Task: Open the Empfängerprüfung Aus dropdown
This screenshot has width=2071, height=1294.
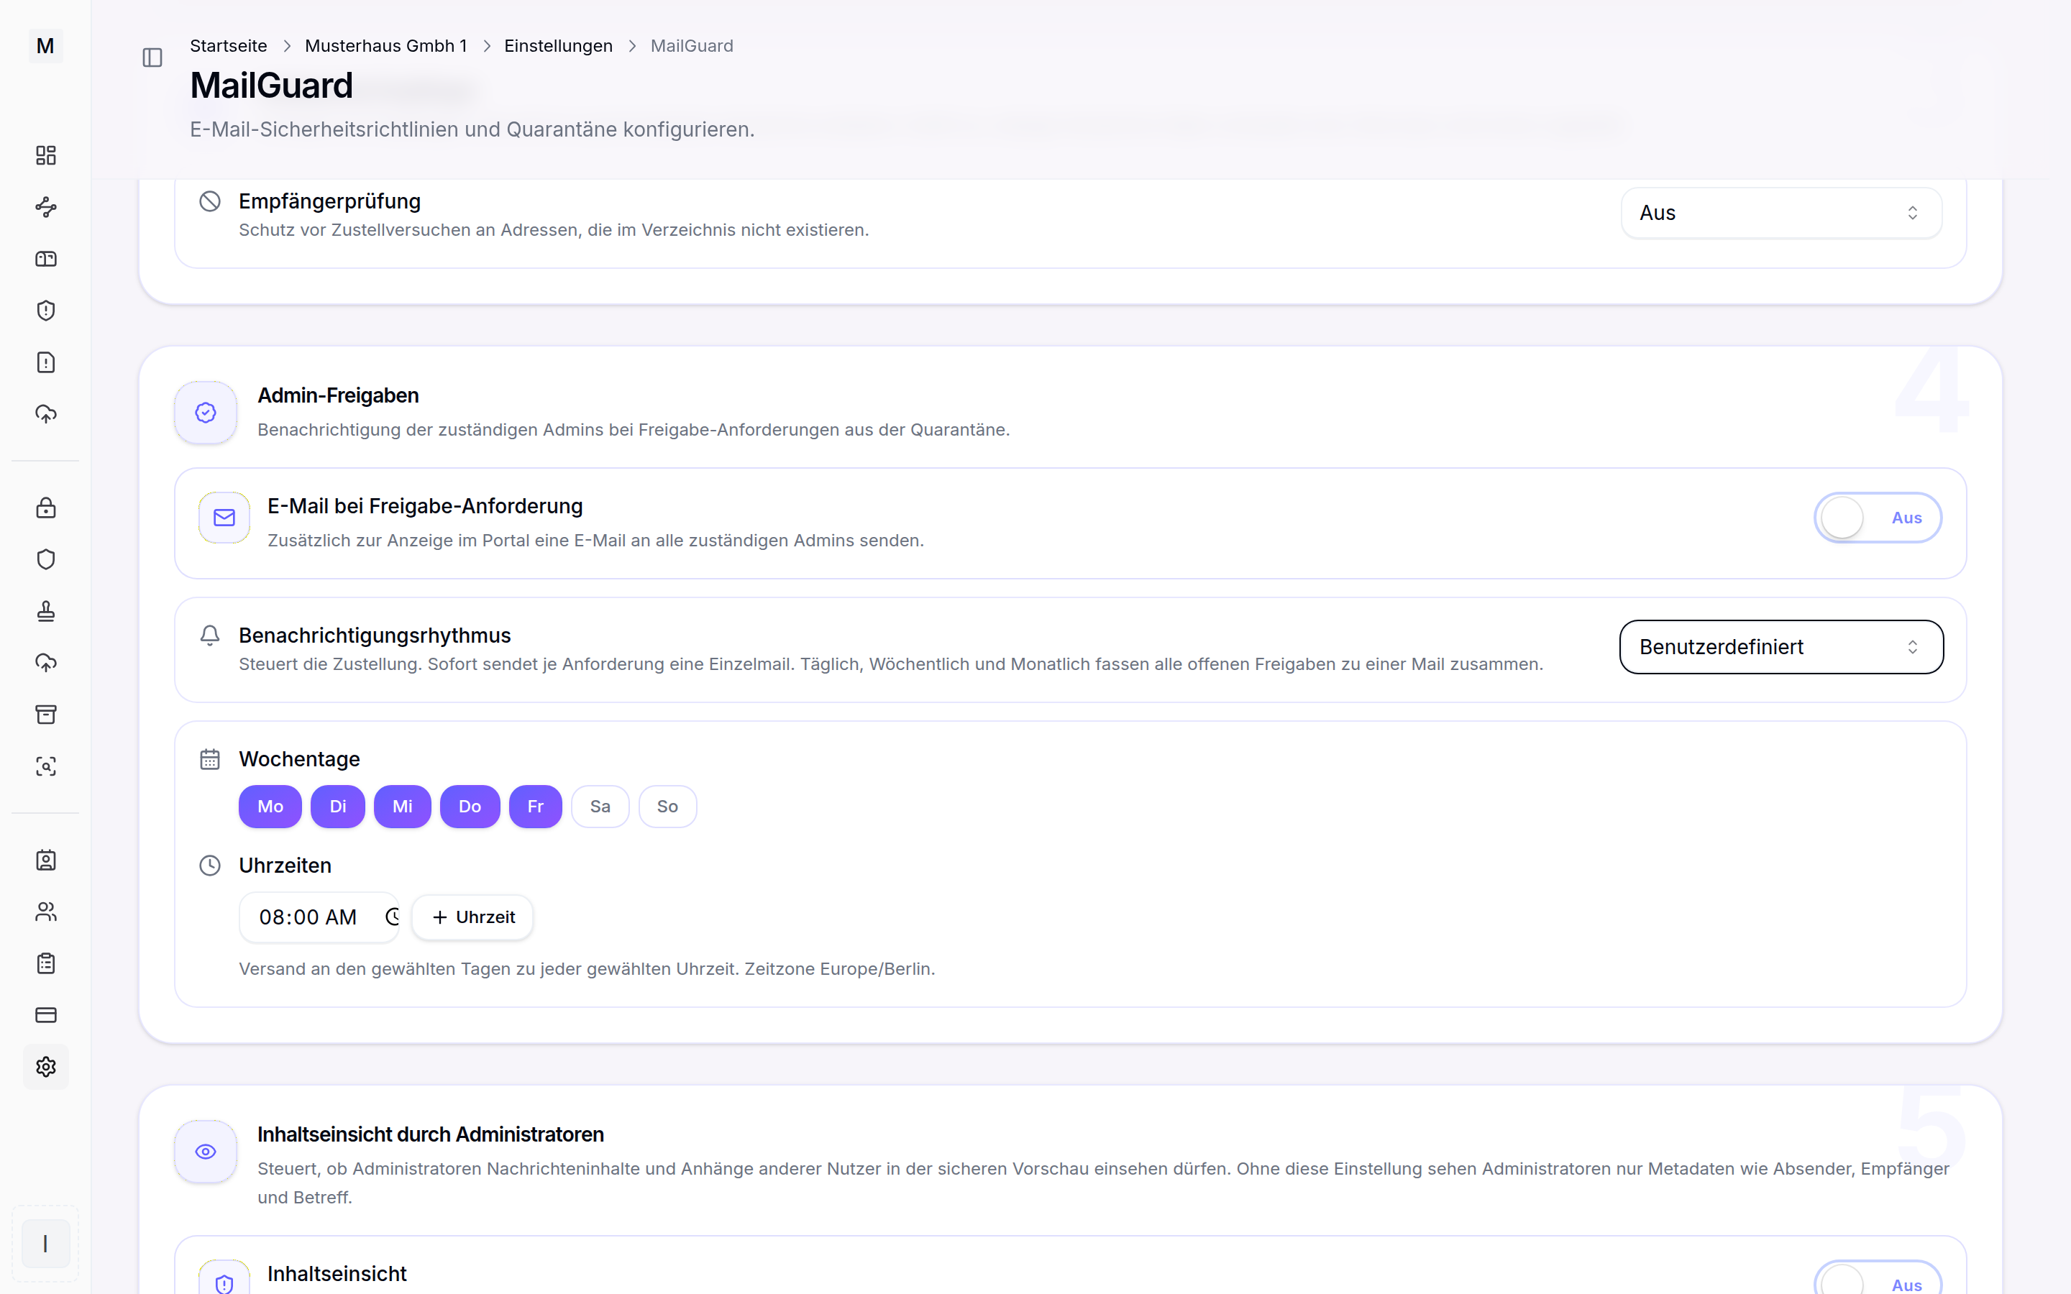Action: click(x=1782, y=213)
